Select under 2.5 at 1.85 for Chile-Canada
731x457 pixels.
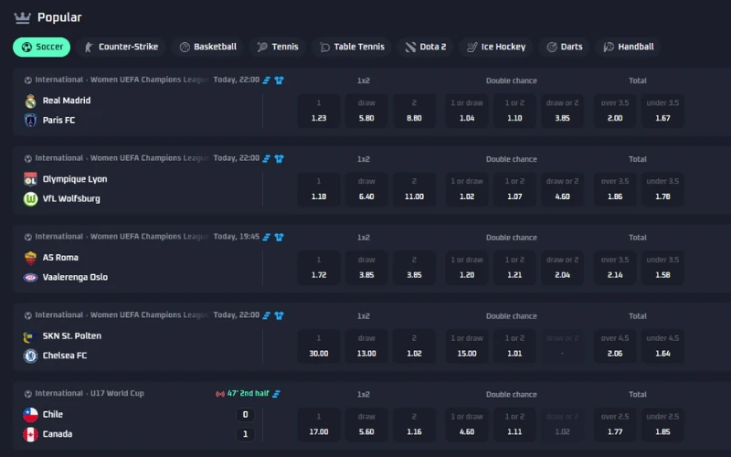[x=662, y=425]
